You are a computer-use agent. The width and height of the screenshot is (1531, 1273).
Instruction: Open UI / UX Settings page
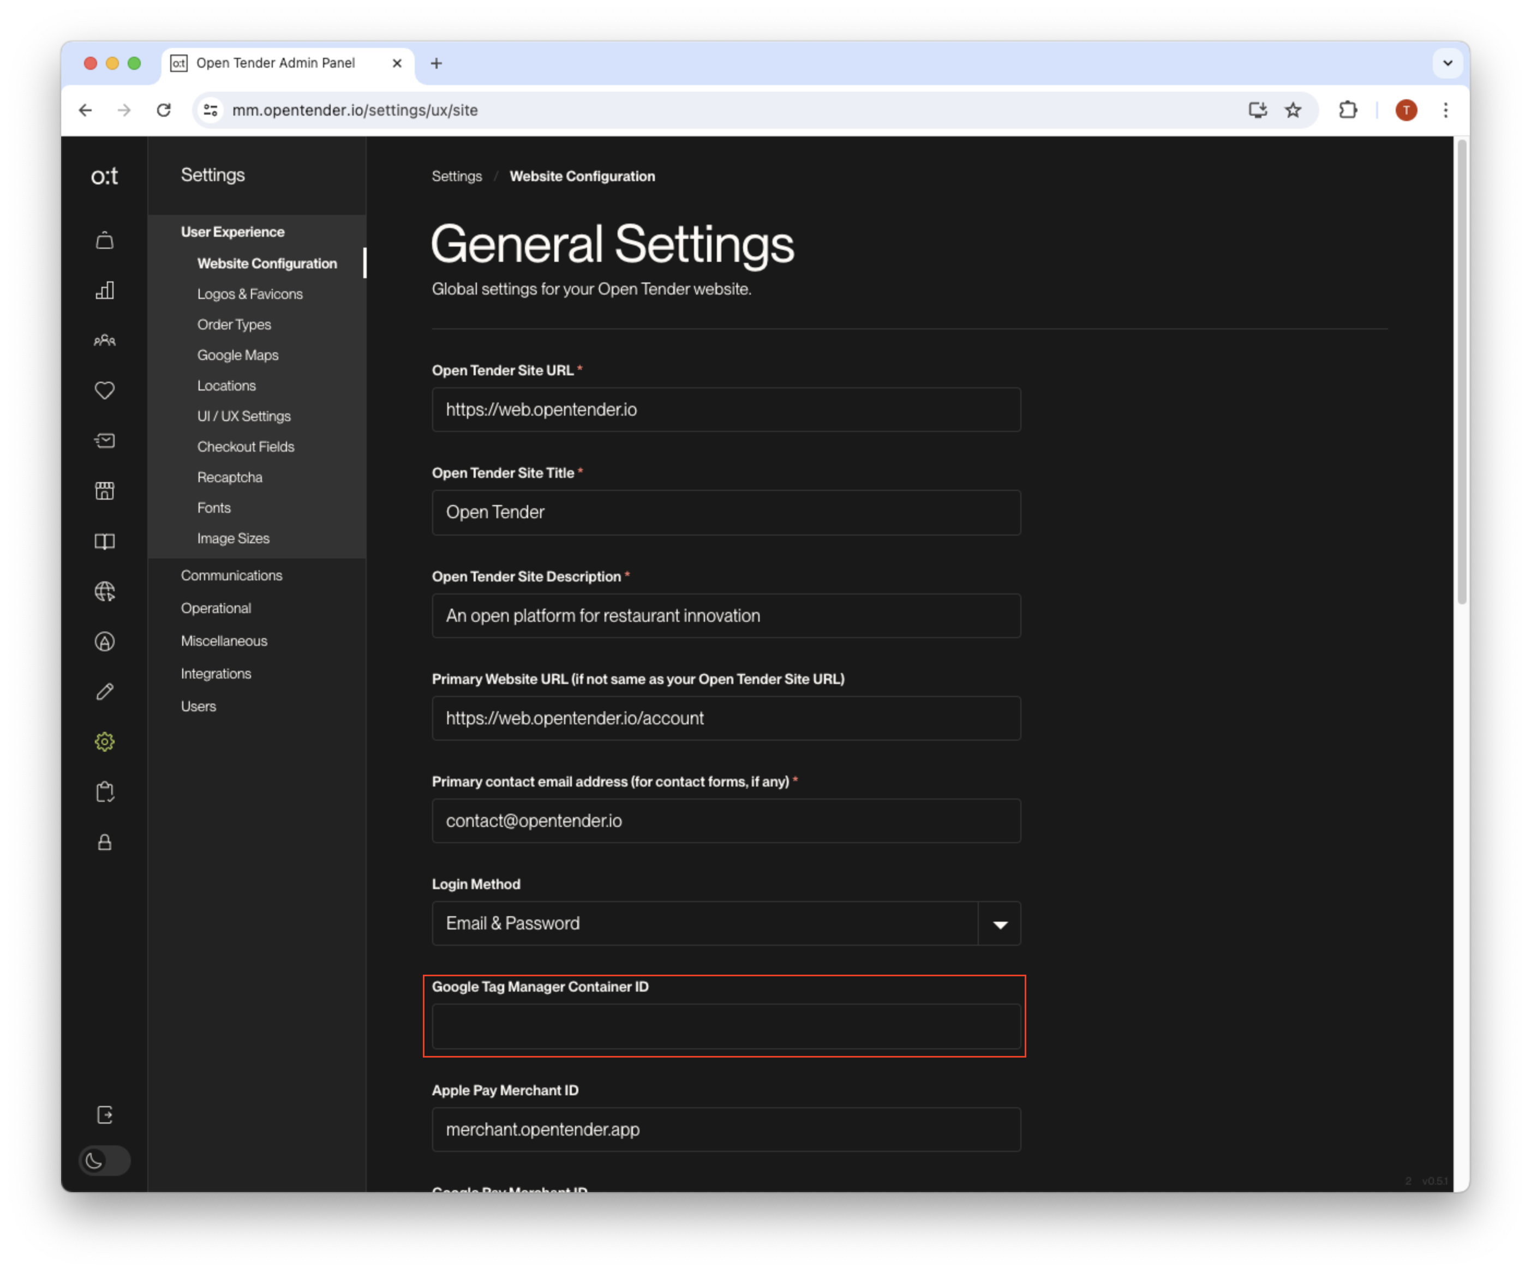pyautogui.click(x=243, y=417)
